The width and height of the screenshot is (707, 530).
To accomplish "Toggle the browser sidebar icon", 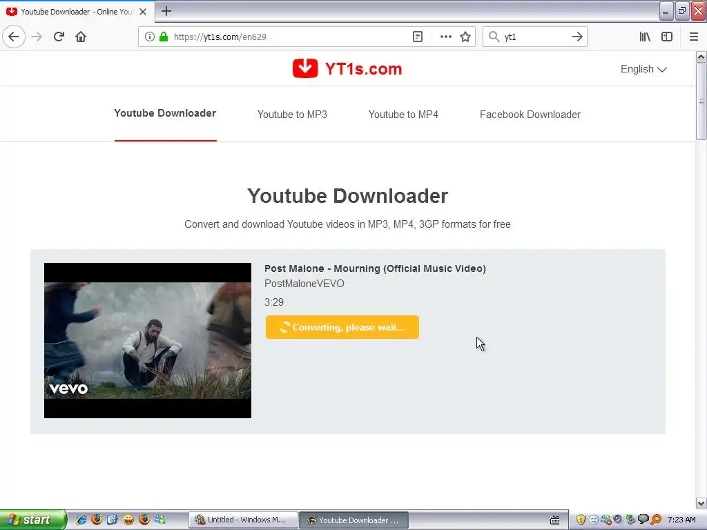I will coord(667,37).
